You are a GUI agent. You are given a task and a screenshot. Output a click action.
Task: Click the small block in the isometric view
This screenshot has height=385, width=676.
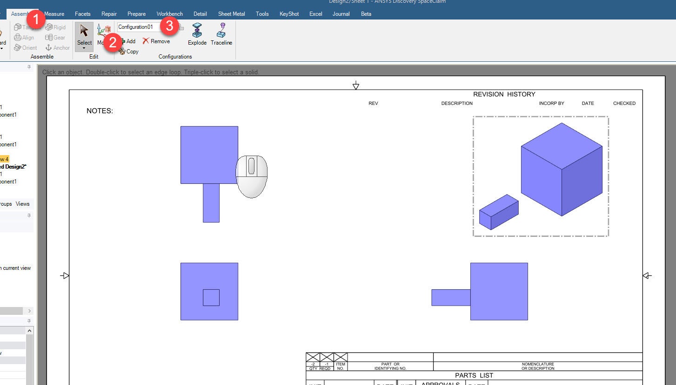tap(499, 212)
